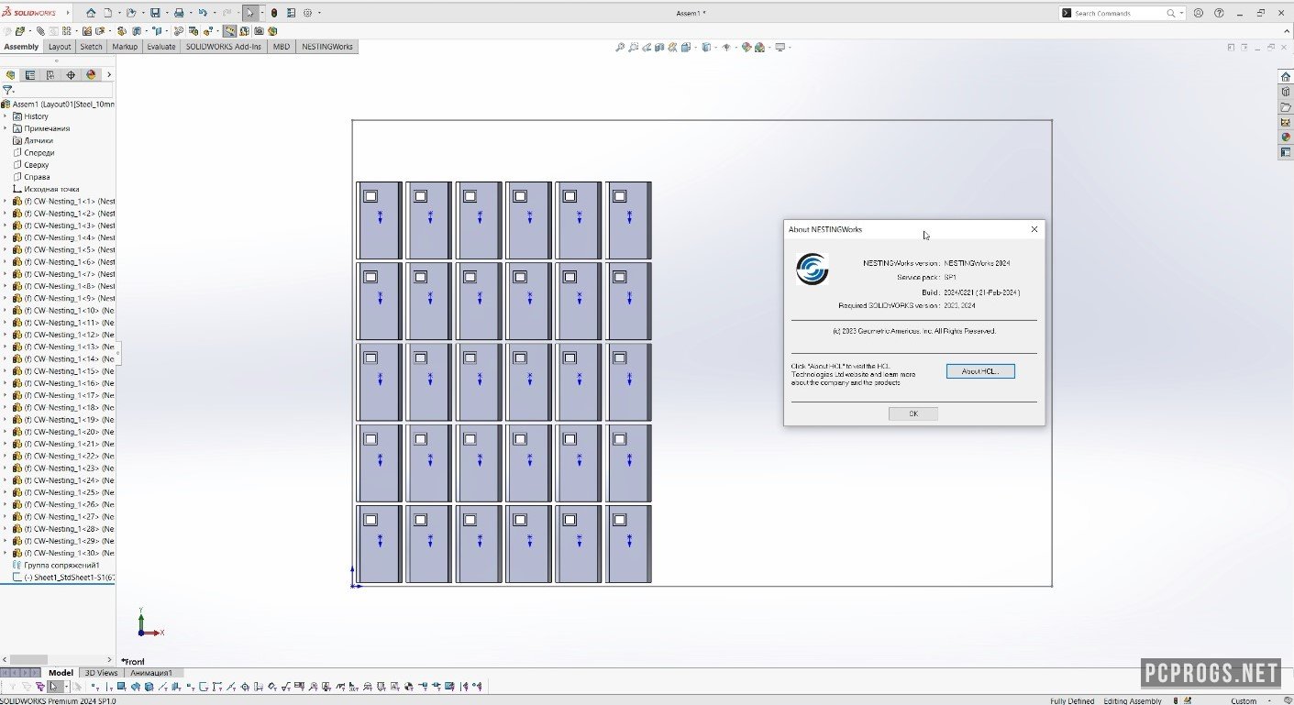Switch to the 3D Views bottom tab
This screenshot has height=705, width=1294.
click(102, 673)
